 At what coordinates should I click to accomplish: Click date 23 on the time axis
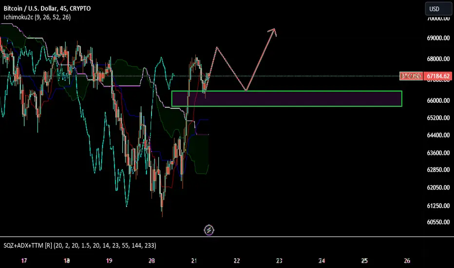[x=279, y=261]
